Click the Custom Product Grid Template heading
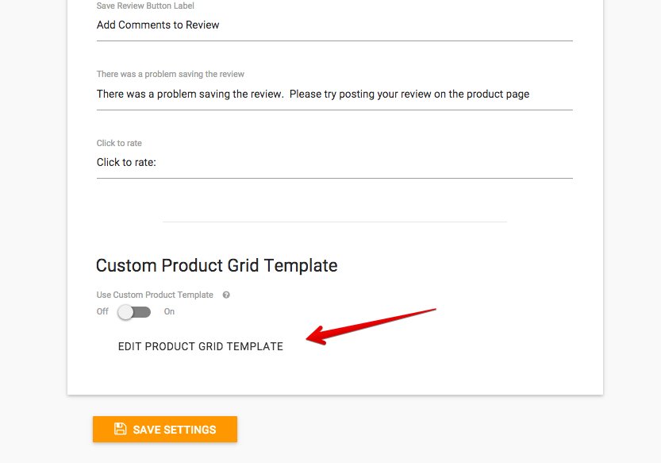This screenshot has width=661, height=463. tap(217, 265)
